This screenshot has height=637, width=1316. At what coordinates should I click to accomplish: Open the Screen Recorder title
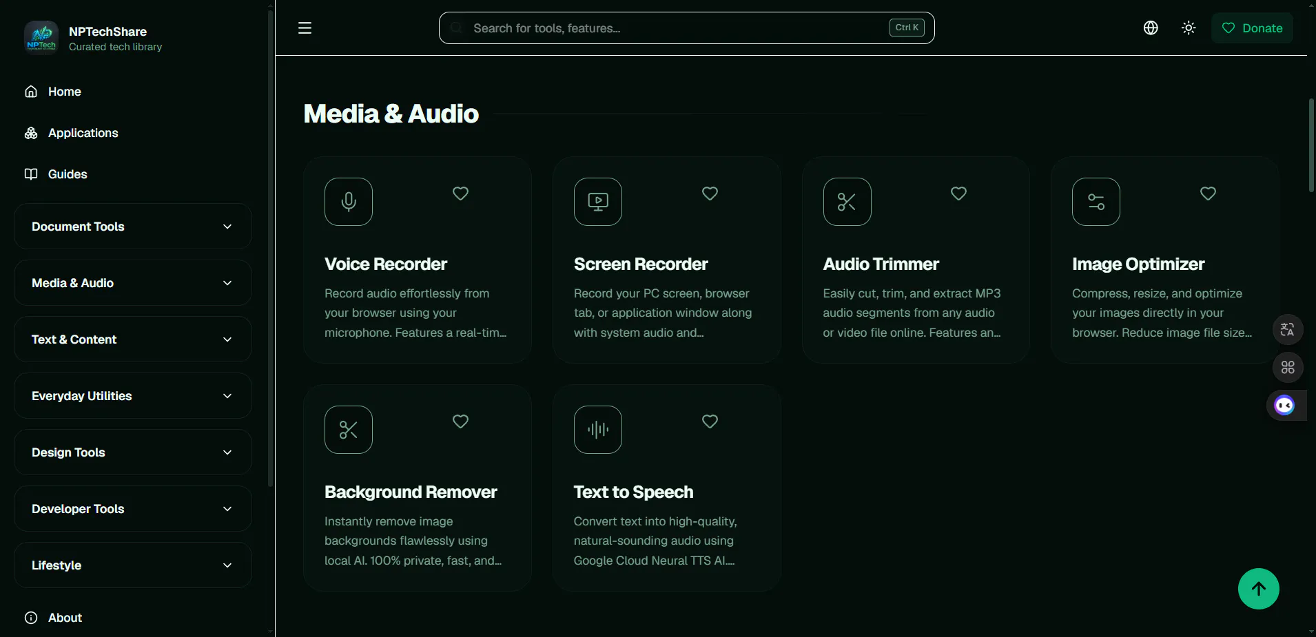(x=641, y=264)
